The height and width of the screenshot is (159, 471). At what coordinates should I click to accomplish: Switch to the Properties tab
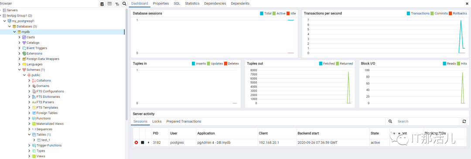160,3
